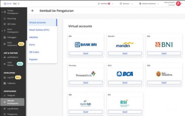This screenshot has width=185, height=116.
Task: Click the Baru badge next to Lihat Semua
Action: [20, 64]
